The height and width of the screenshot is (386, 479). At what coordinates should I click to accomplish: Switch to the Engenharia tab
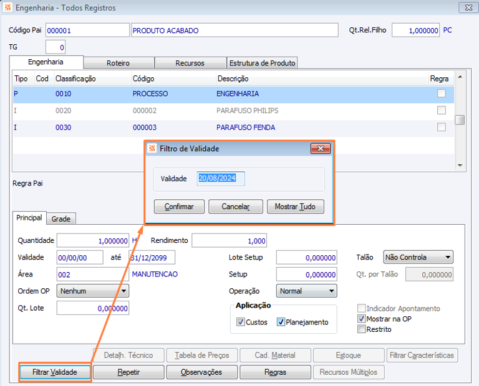(x=46, y=62)
